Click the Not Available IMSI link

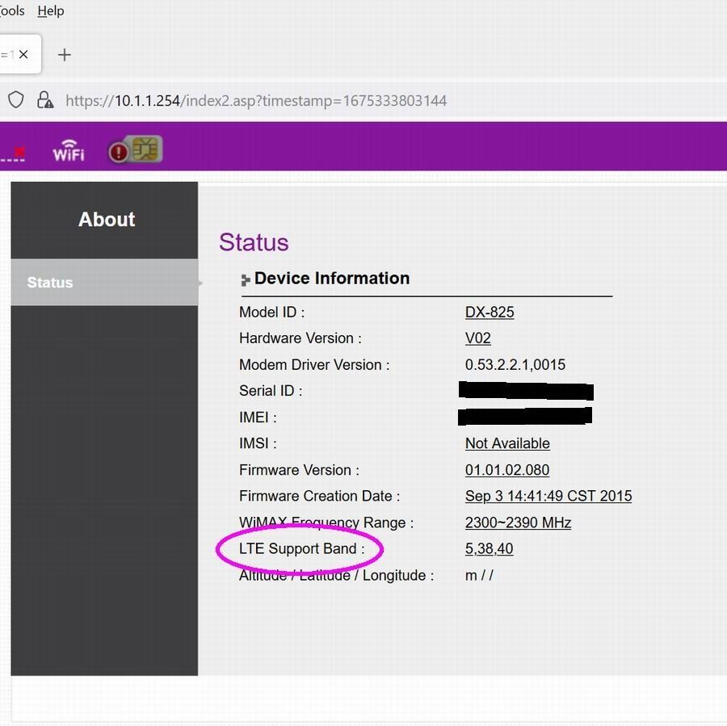[x=507, y=443]
